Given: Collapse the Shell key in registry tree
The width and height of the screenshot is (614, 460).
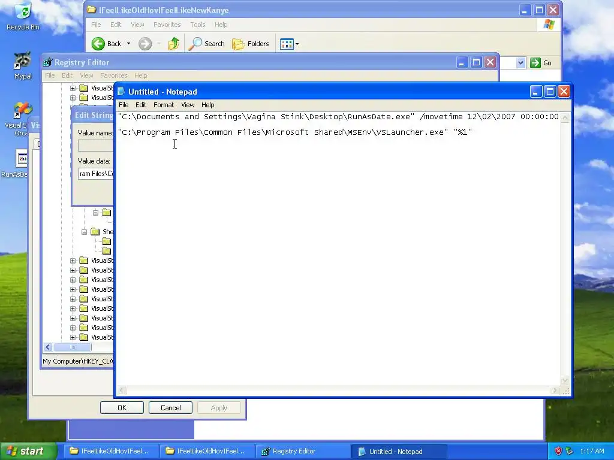Looking at the screenshot, I should [x=84, y=232].
